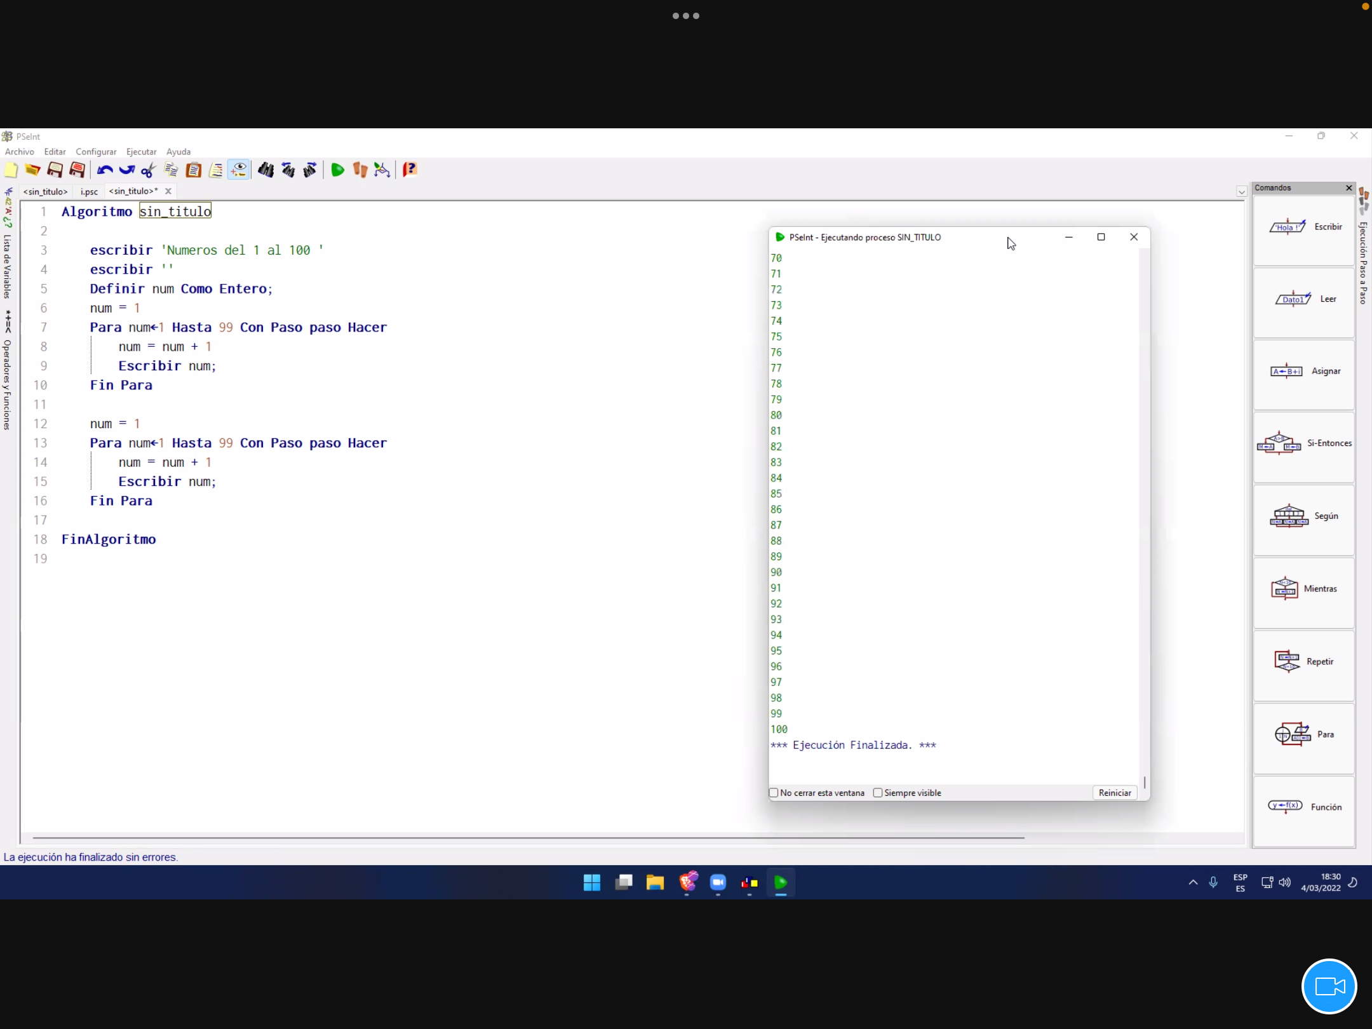This screenshot has width=1372, height=1029.
Task: Click the sin_titulo name on line 1
Action: click(x=175, y=212)
